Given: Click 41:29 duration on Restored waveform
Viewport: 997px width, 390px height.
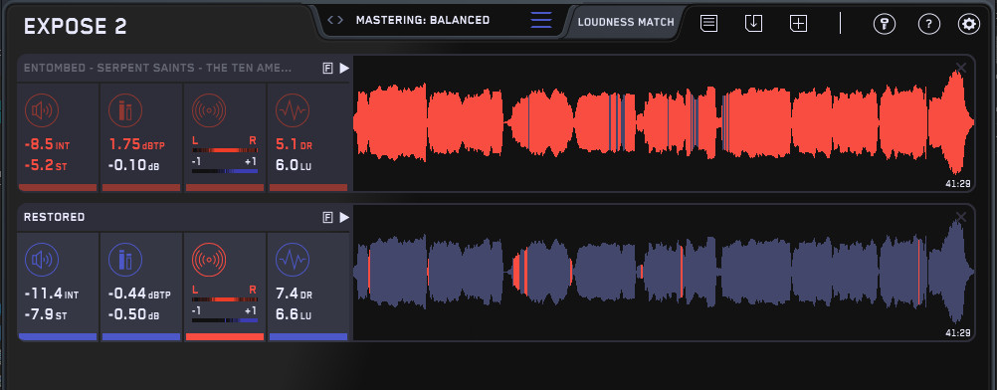Looking at the screenshot, I should tap(958, 332).
